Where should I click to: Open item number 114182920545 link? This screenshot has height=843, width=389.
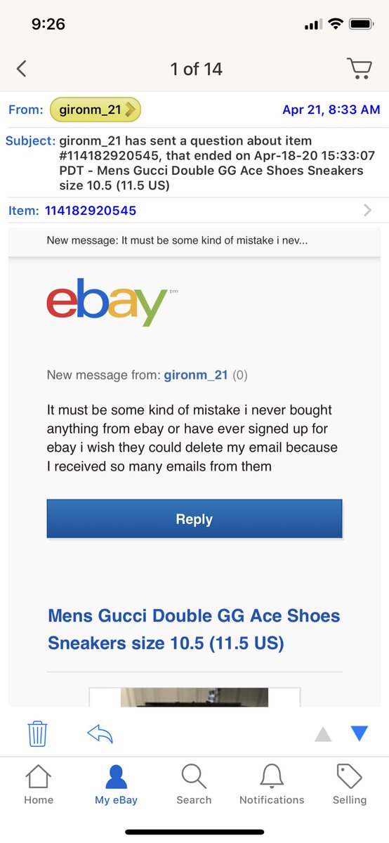click(x=91, y=210)
